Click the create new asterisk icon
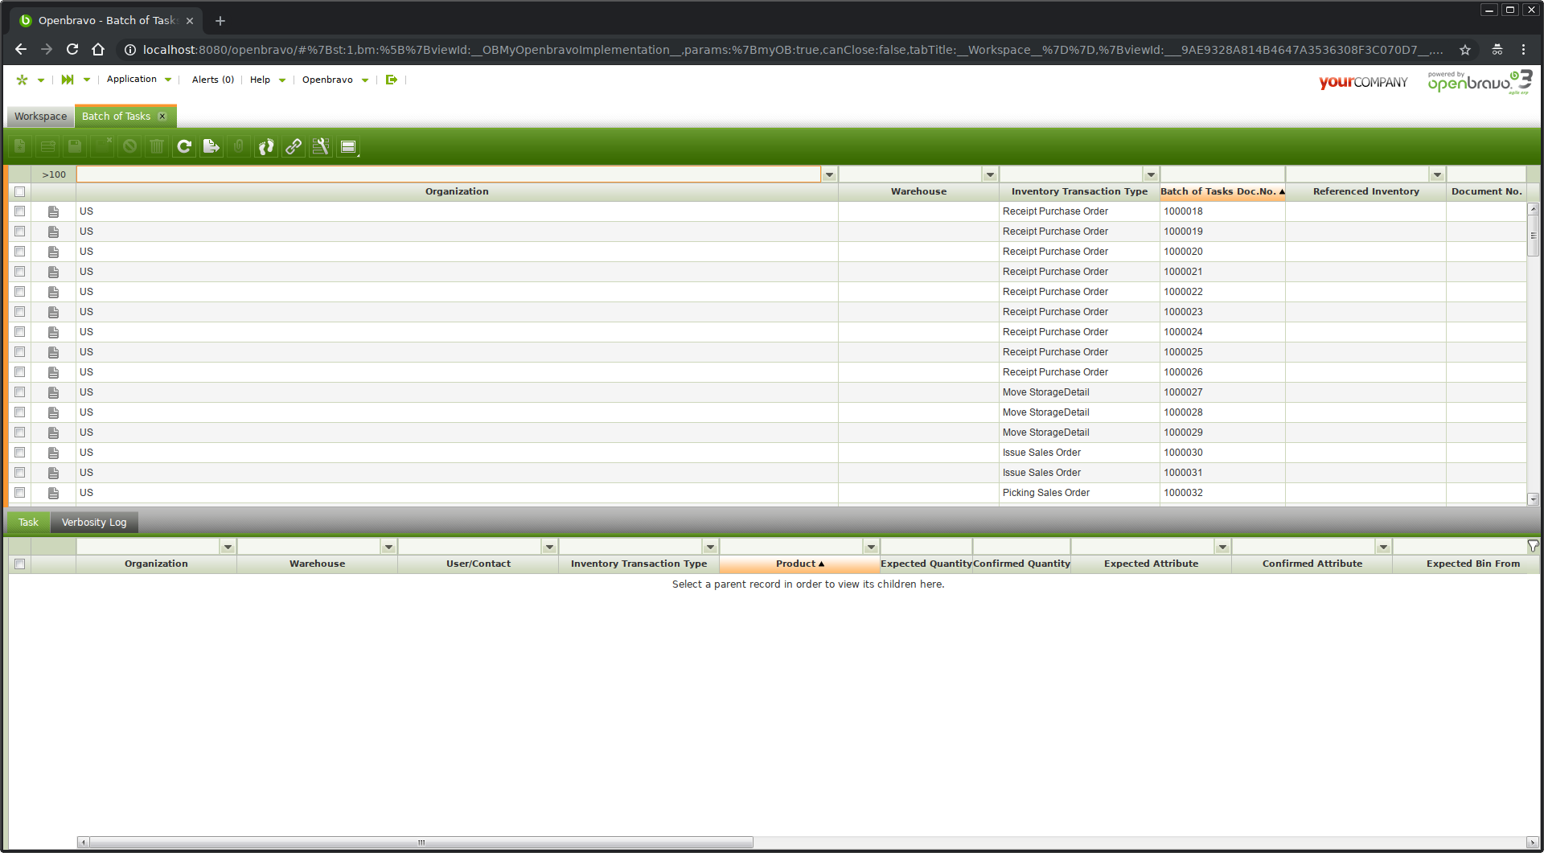This screenshot has height=853, width=1544. point(22,80)
